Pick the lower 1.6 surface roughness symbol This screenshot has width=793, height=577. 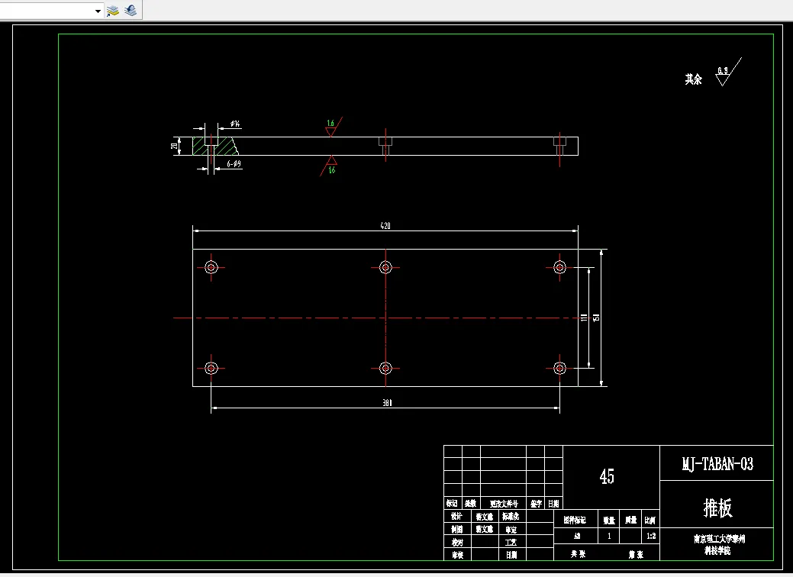pyautogui.click(x=329, y=166)
